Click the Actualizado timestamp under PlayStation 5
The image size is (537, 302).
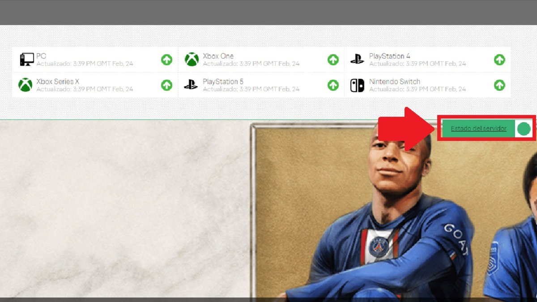[x=251, y=89]
